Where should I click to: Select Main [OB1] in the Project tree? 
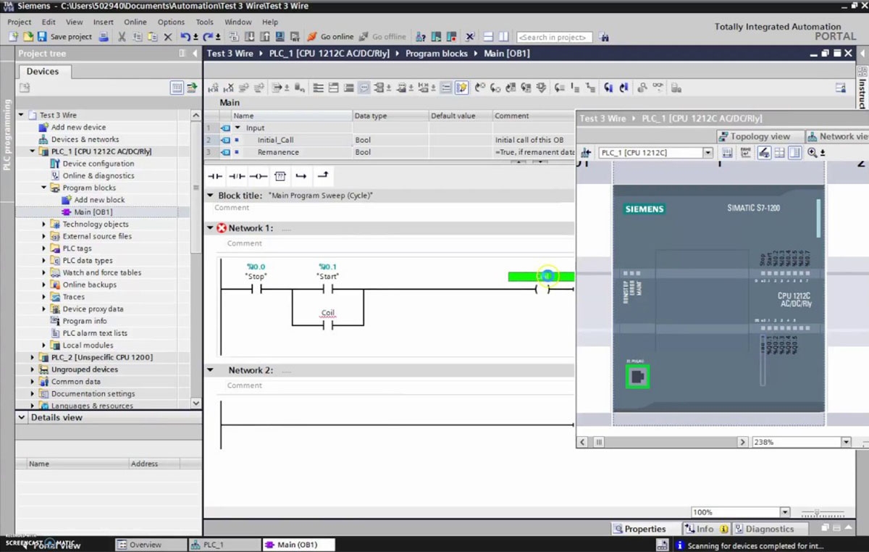[93, 212]
